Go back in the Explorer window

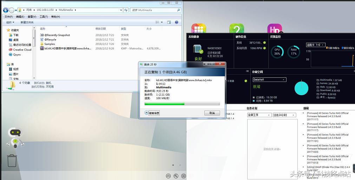(x=6, y=10)
